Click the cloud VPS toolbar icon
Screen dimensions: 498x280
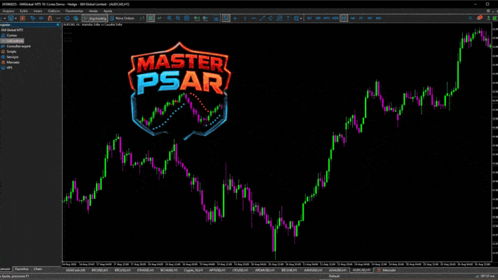coord(67,18)
